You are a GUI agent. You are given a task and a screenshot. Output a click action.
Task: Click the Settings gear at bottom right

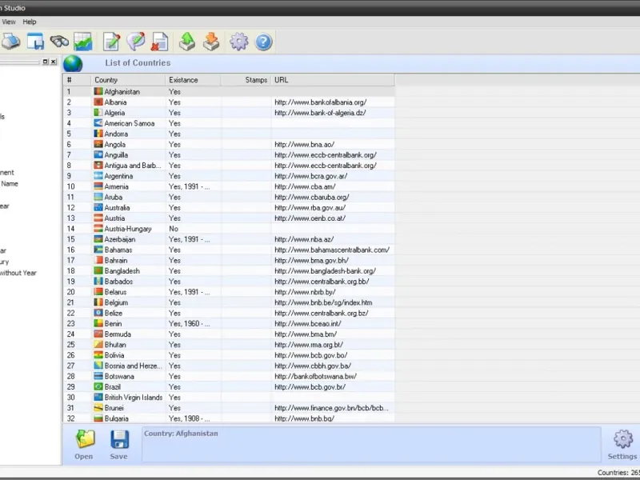click(623, 439)
